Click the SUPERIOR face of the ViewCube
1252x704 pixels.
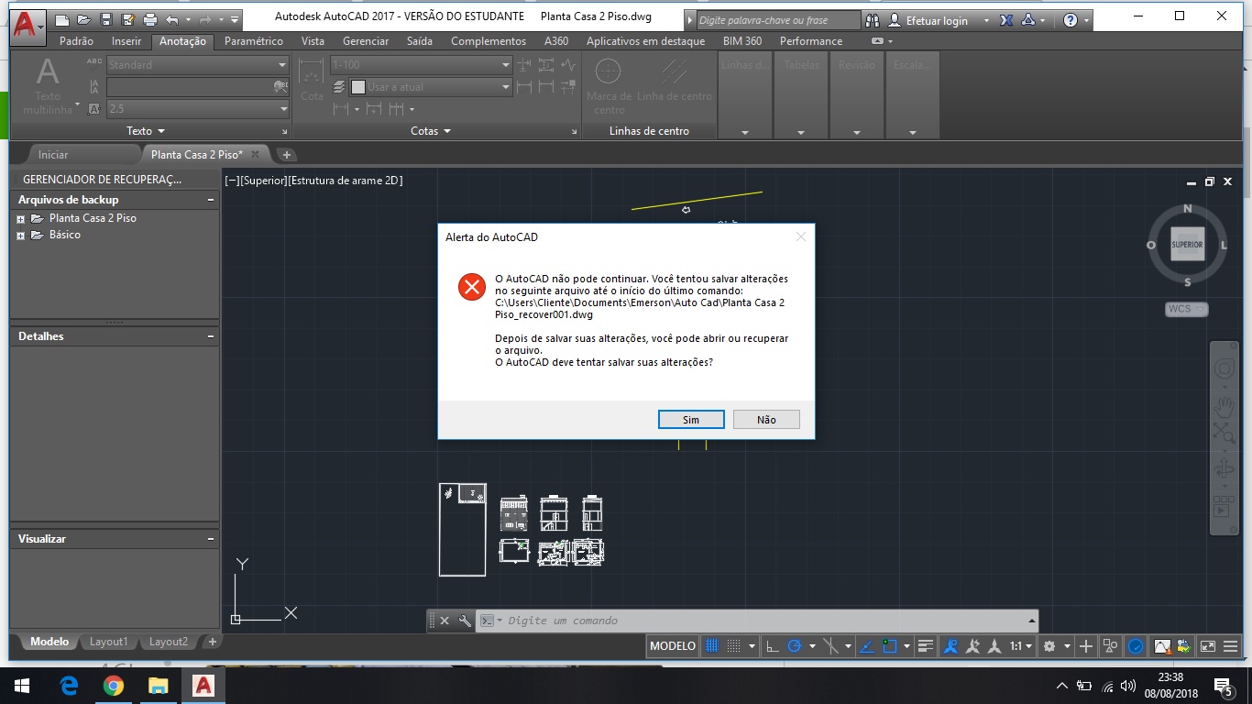[x=1187, y=245]
